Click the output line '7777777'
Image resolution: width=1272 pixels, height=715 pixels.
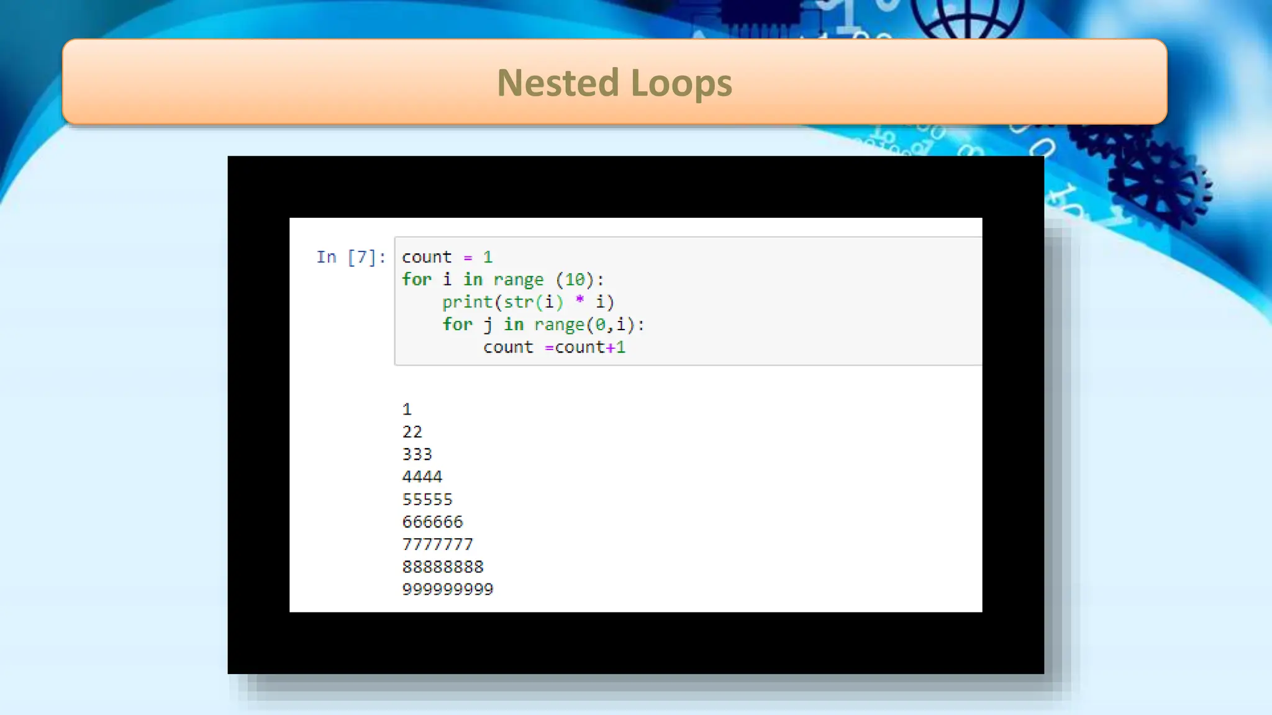coord(437,544)
